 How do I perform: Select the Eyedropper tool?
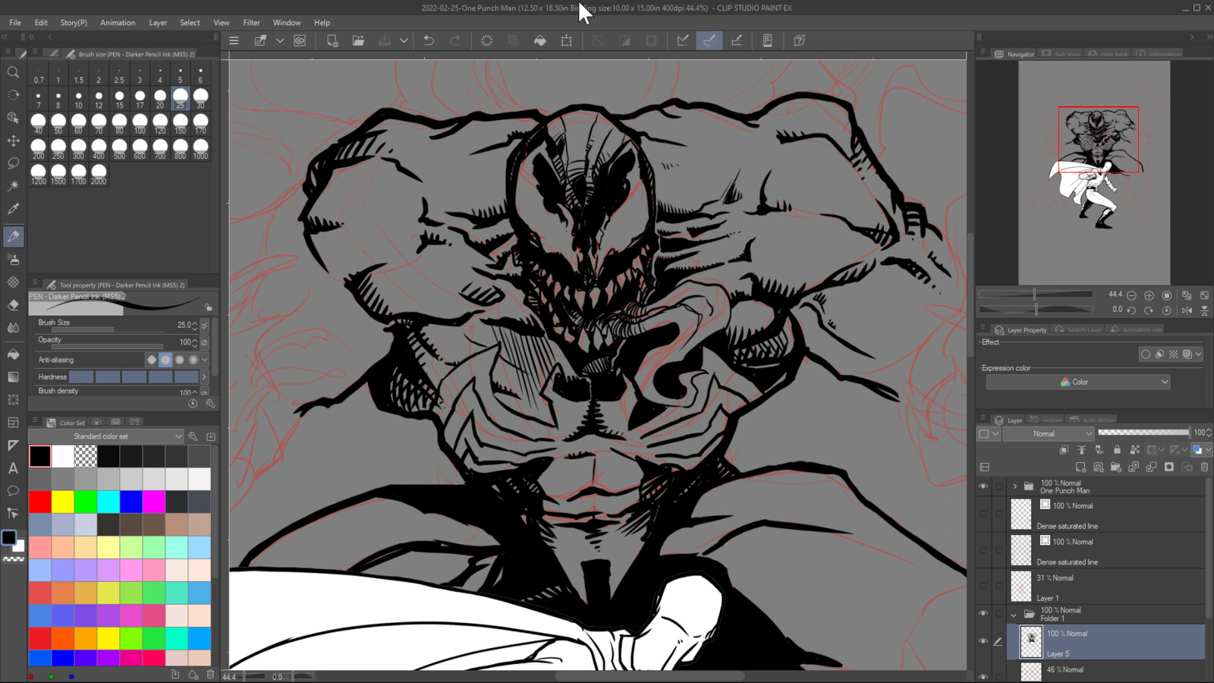click(x=13, y=209)
